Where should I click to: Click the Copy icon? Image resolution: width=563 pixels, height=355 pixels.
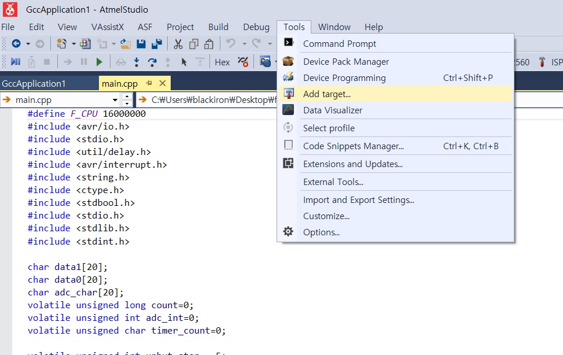194,44
